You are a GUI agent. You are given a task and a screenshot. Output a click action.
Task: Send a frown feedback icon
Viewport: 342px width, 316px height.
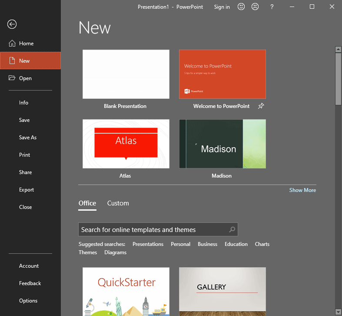pos(255,7)
